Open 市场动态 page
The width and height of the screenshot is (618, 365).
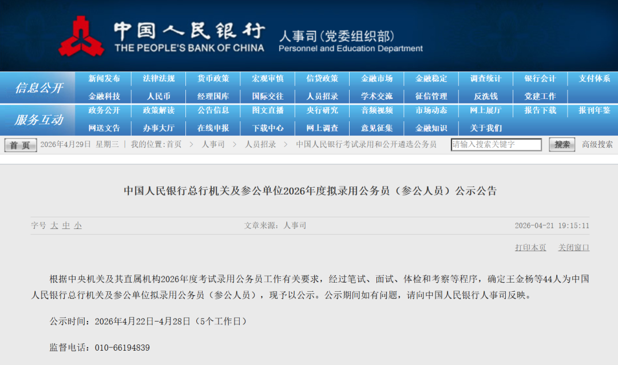coord(431,110)
